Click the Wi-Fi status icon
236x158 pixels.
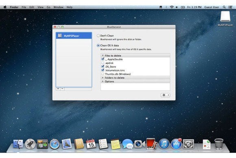(172, 7)
